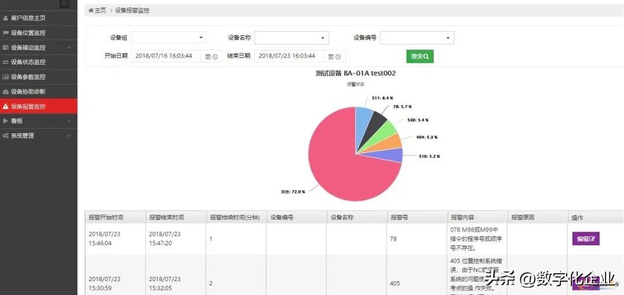Image resolution: width=624 pixels, height=295 pixels.
Task: Open clock time picker for 结束日期
Action: 338,57
